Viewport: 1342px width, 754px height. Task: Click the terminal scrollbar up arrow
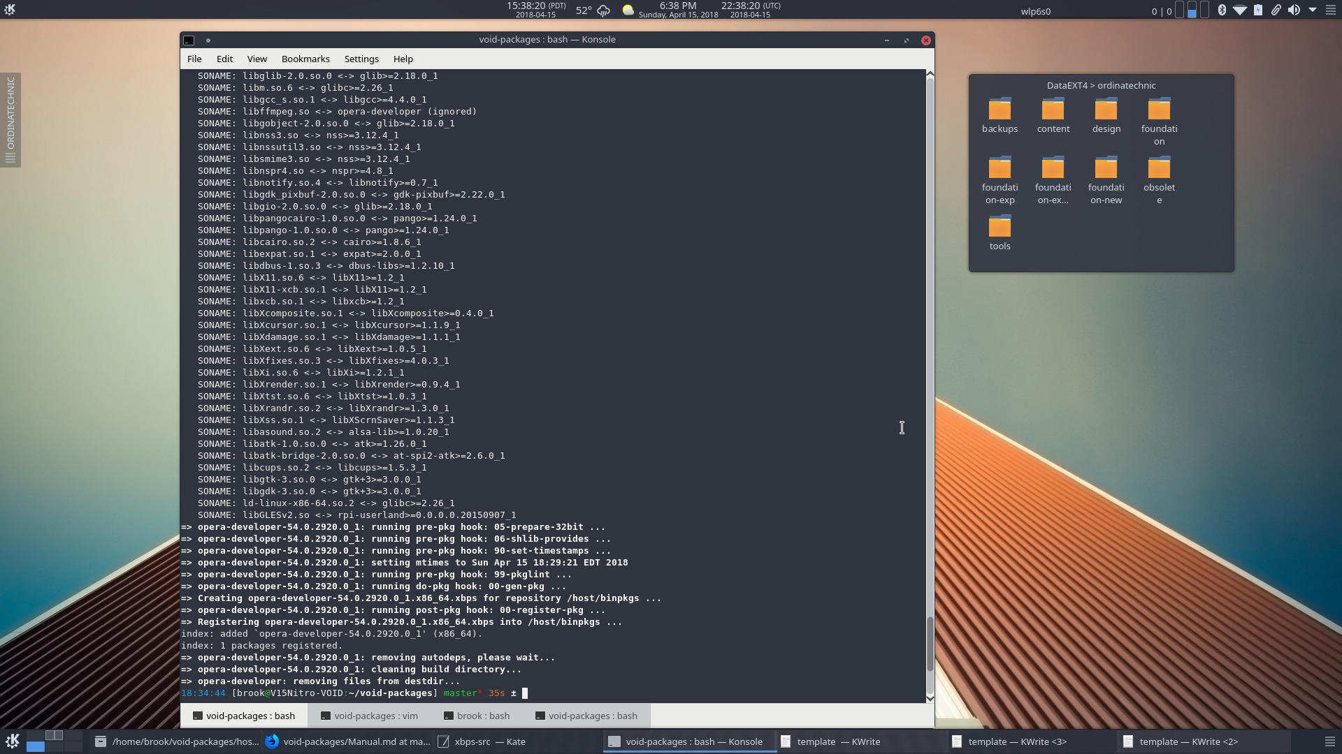pos(930,73)
